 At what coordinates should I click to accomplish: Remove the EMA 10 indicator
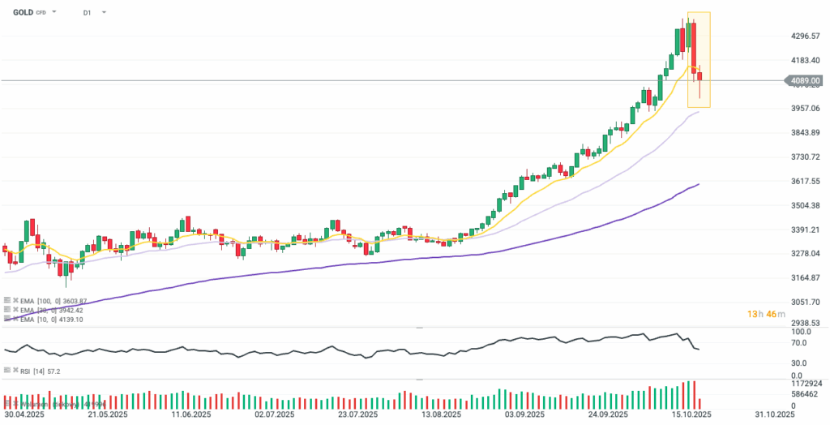click(x=15, y=320)
